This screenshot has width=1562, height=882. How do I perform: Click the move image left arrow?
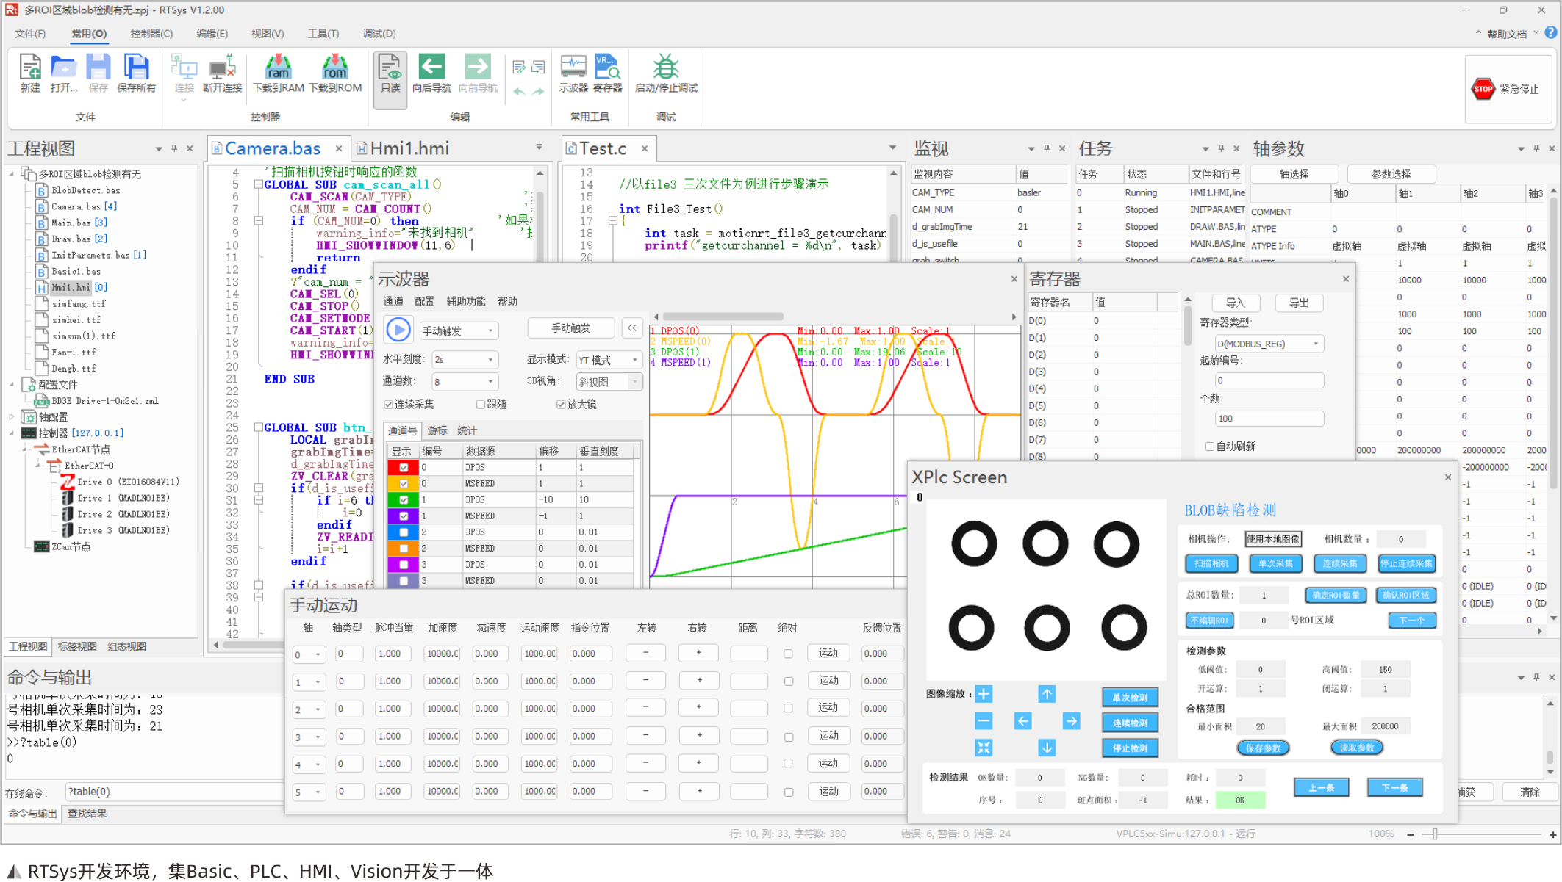[x=1022, y=721]
